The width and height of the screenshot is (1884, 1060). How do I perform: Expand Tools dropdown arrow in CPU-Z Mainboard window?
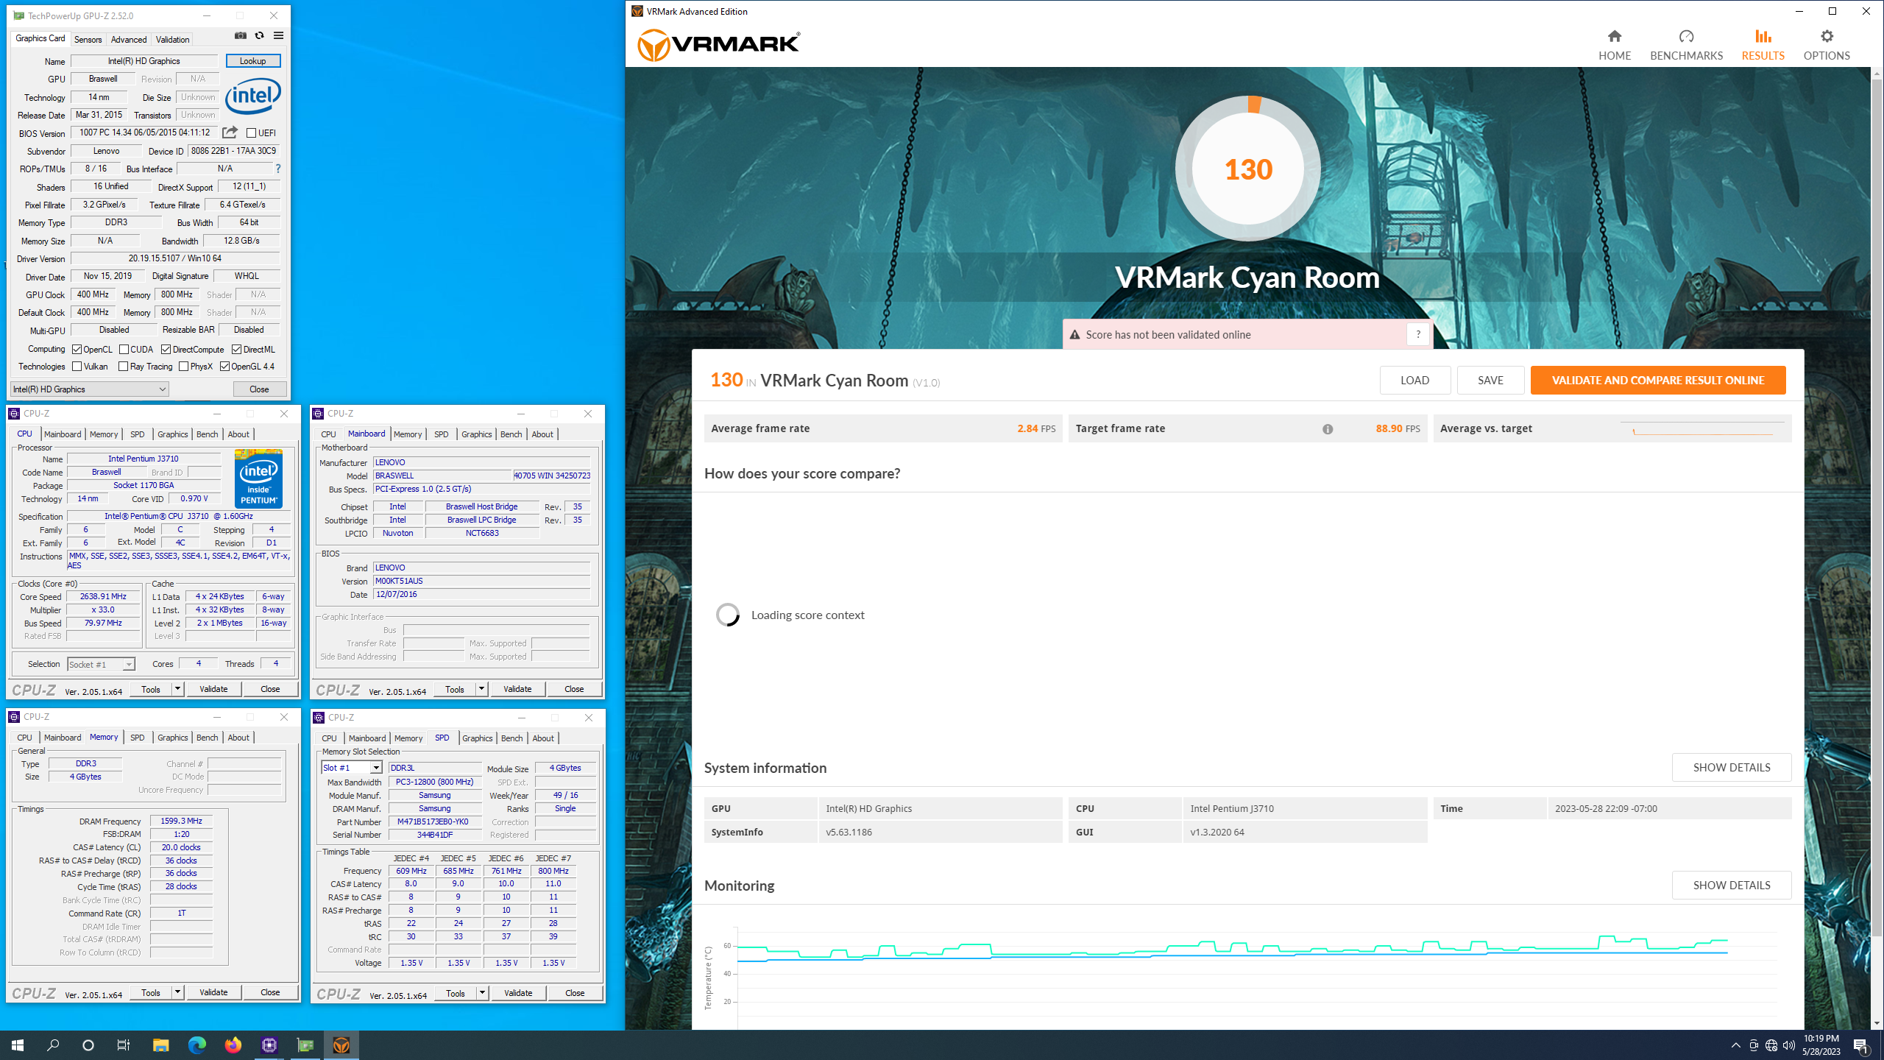click(481, 689)
